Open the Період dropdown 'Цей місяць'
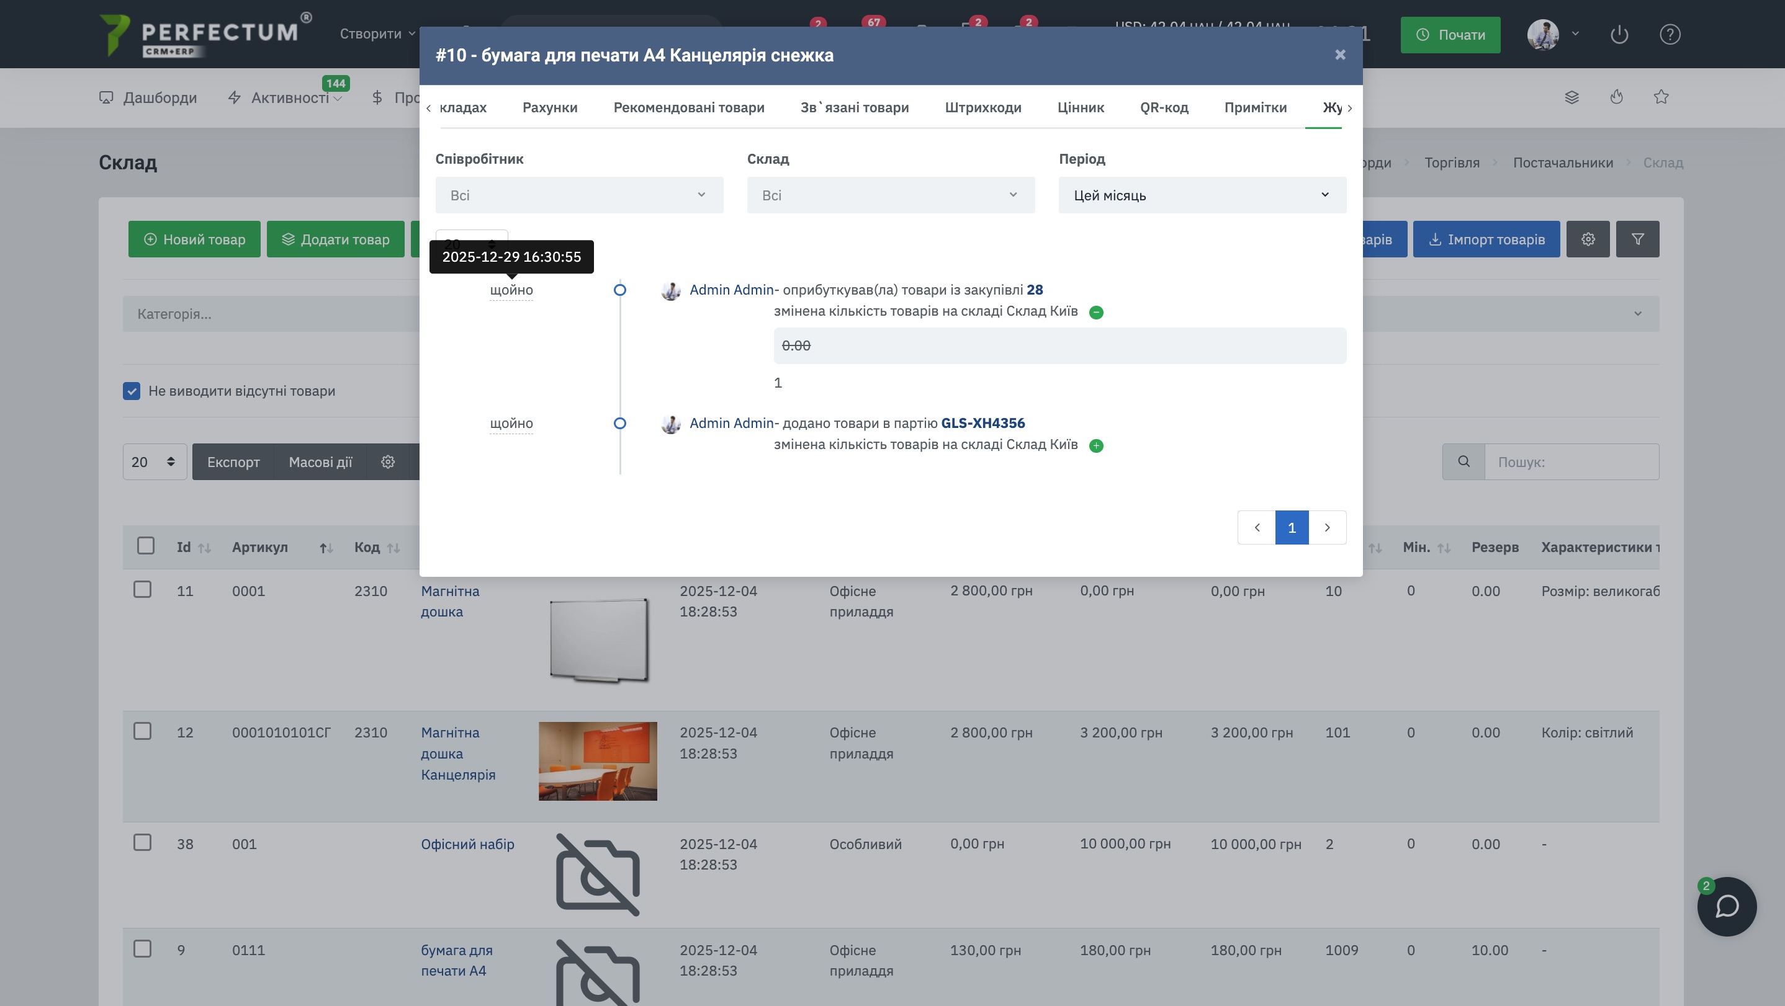Image resolution: width=1785 pixels, height=1006 pixels. (x=1202, y=195)
